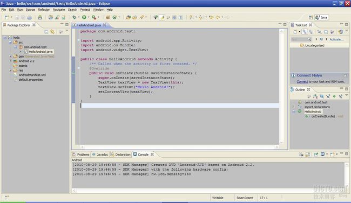Click the Previous Annotation toolbar icon
This screenshot has height=203, width=351.
201,17
